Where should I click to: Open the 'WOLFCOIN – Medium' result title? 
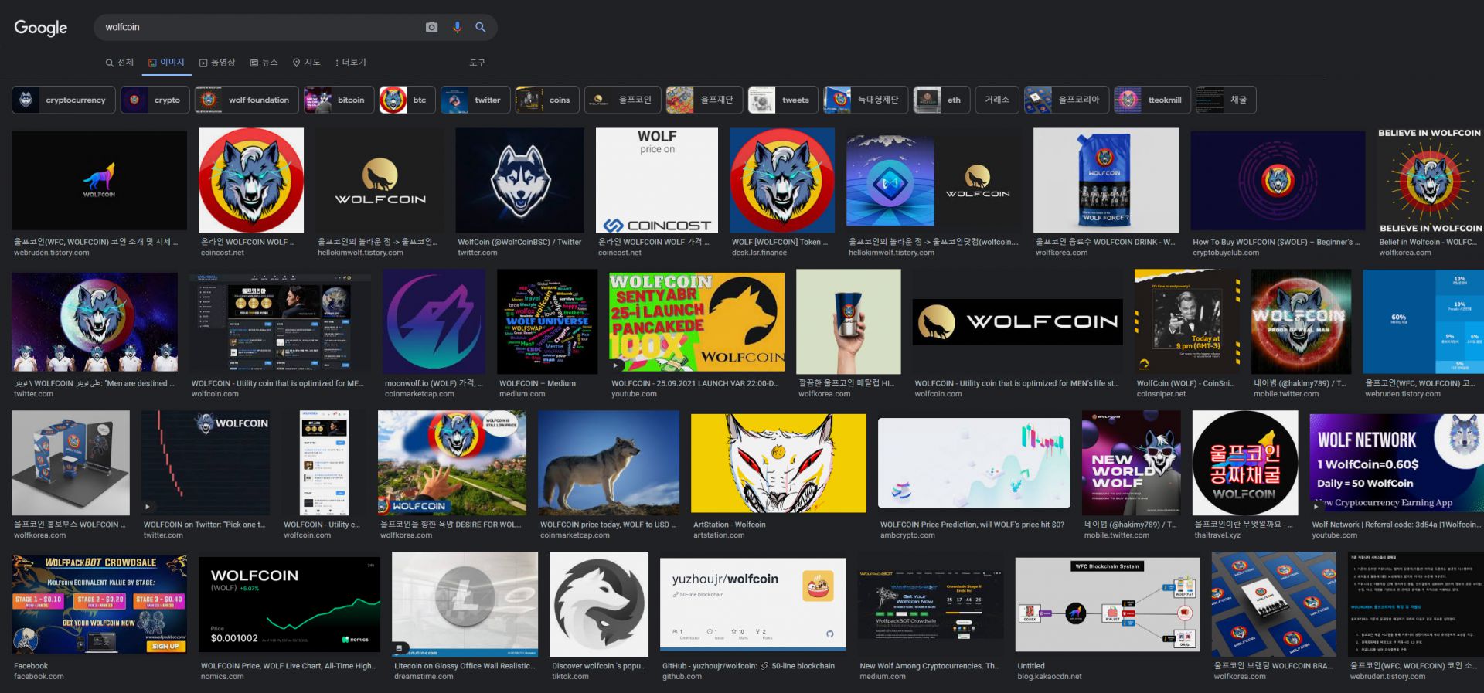click(537, 383)
